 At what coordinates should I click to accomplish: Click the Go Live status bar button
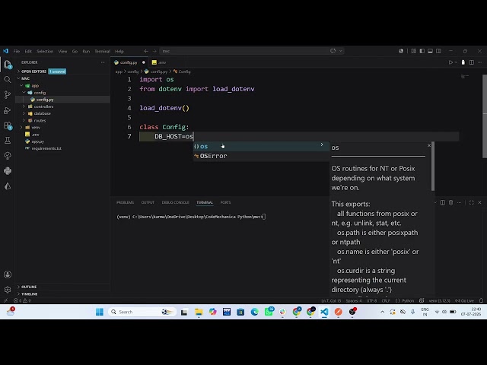tap(465, 300)
